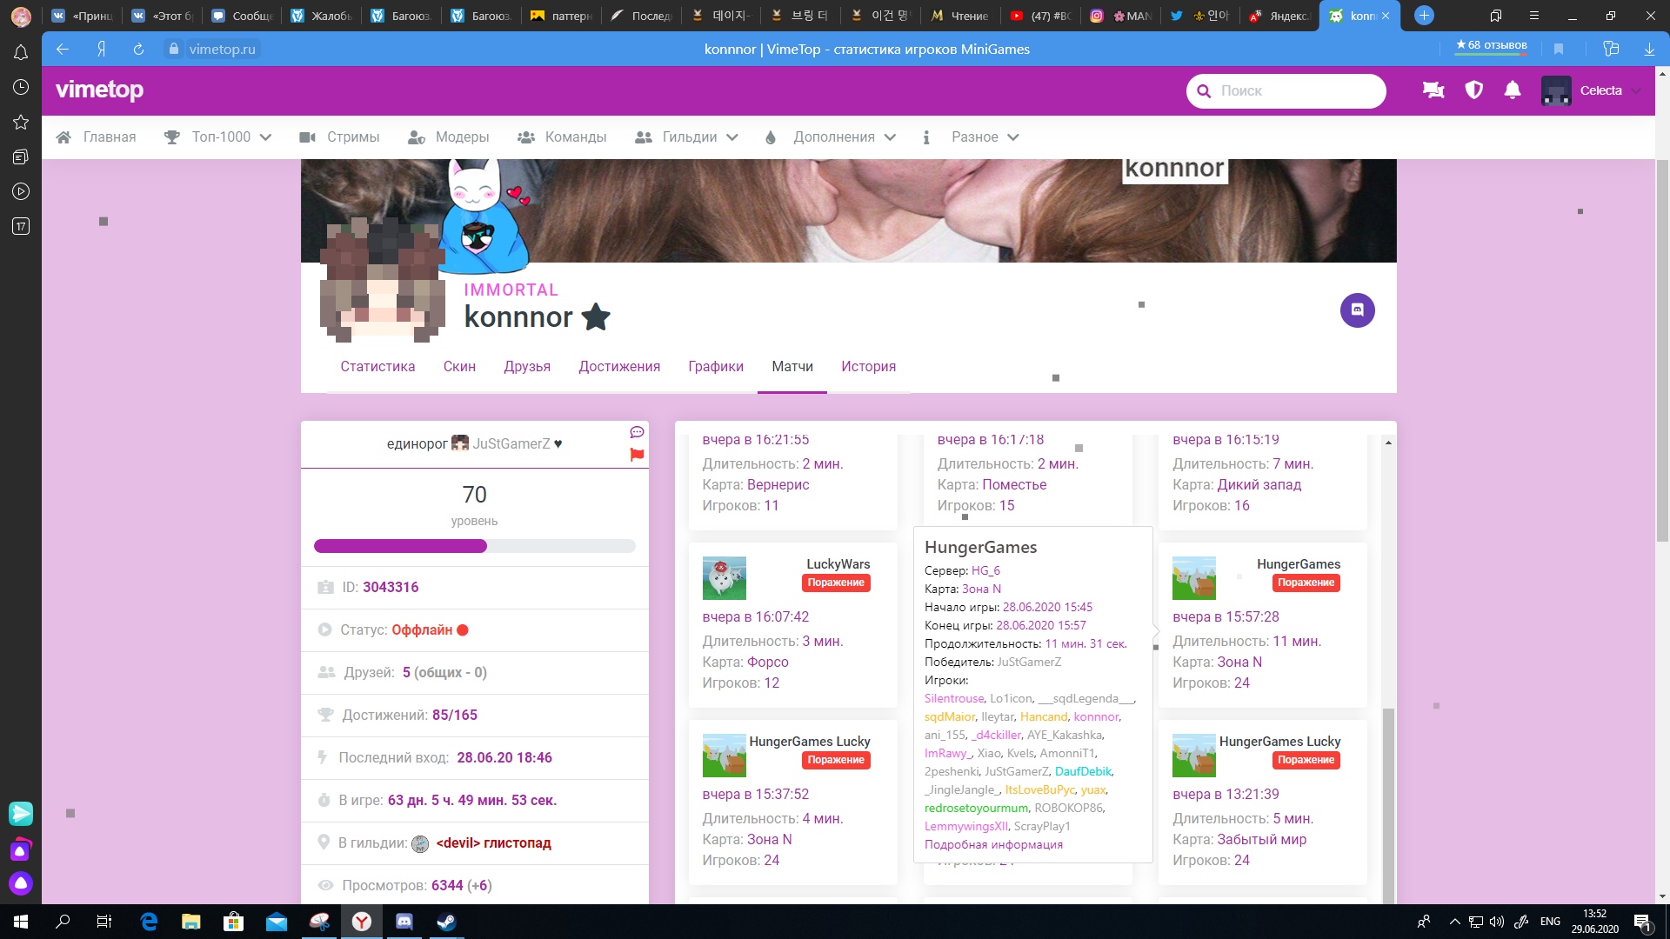Click player DaufDebik in players list
Screen dimensions: 1670x939
(1083, 771)
